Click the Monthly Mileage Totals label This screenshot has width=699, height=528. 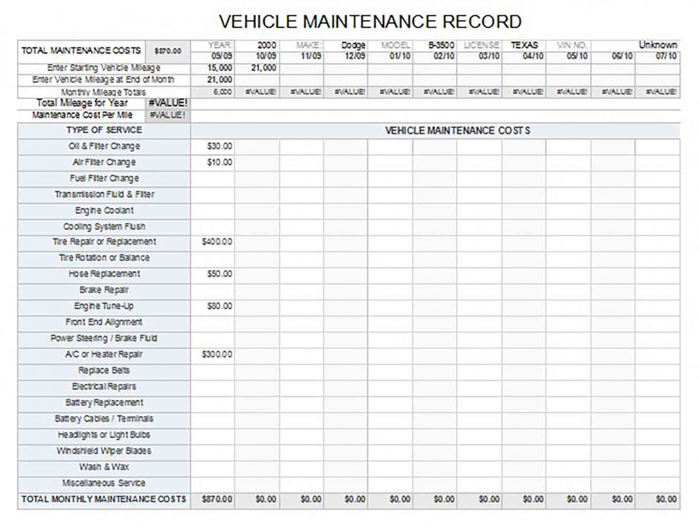coord(104,93)
